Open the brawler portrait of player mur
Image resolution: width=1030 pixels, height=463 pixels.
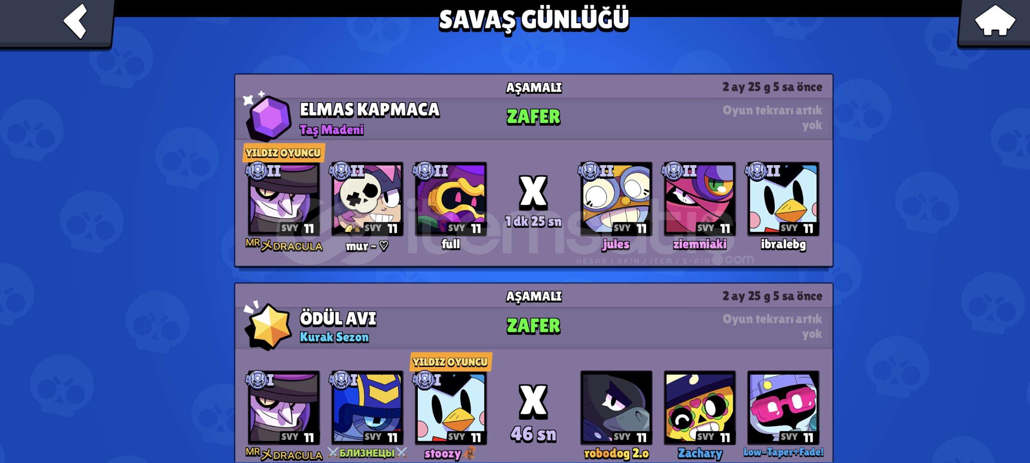click(367, 199)
